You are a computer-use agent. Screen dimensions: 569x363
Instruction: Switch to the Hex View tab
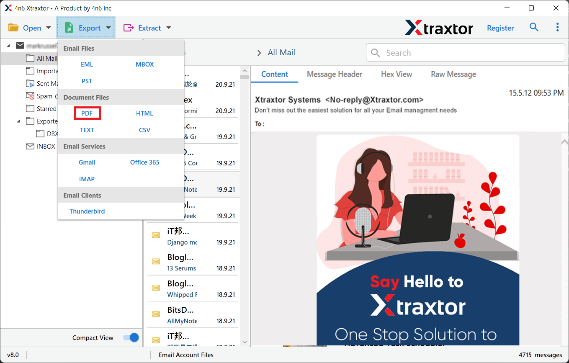(396, 74)
